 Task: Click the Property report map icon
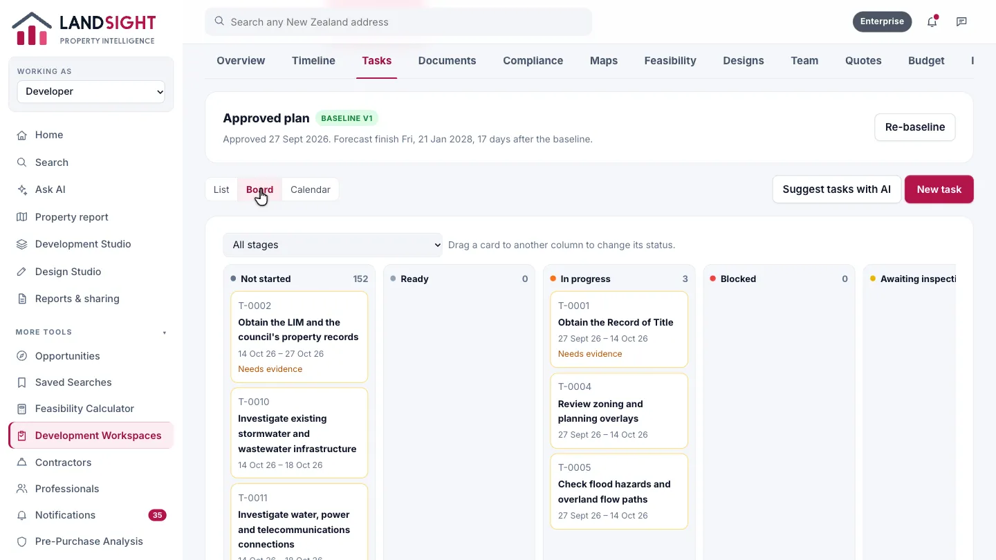(22, 217)
